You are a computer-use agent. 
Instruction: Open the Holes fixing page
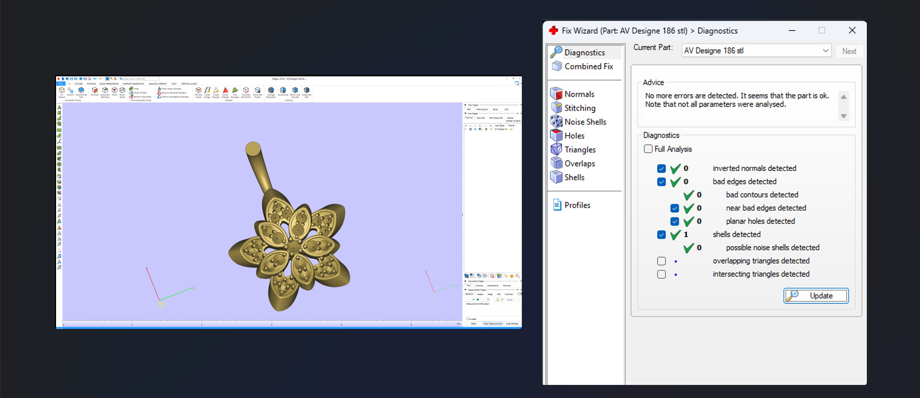(568, 136)
